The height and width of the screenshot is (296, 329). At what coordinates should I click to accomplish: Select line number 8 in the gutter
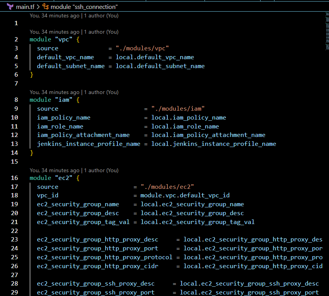tap(16, 100)
